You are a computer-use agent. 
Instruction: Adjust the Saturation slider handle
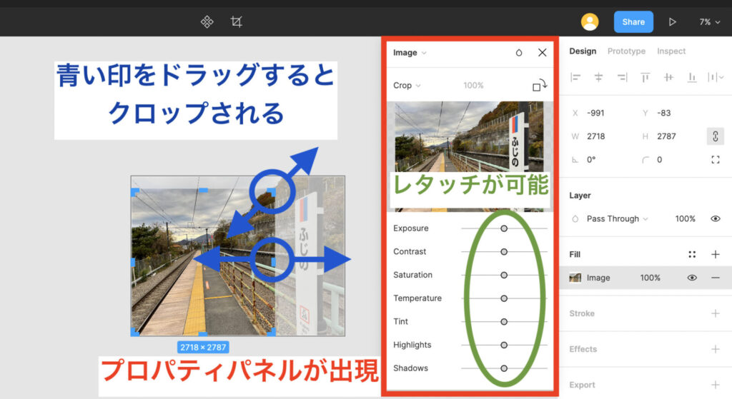(504, 275)
